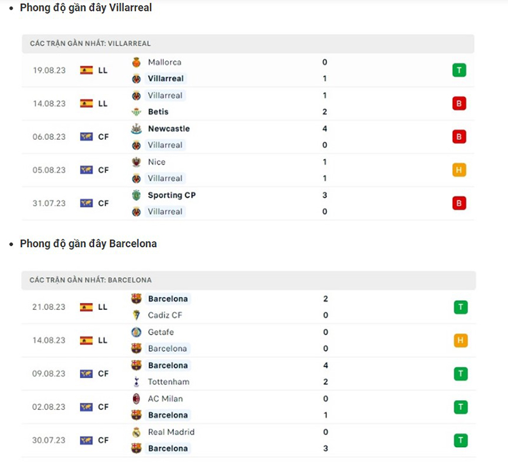Image resolution: width=508 pixels, height=475 pixels.
Task: Click the Sporting CP crest icon
Action: (x=136, y=195)
